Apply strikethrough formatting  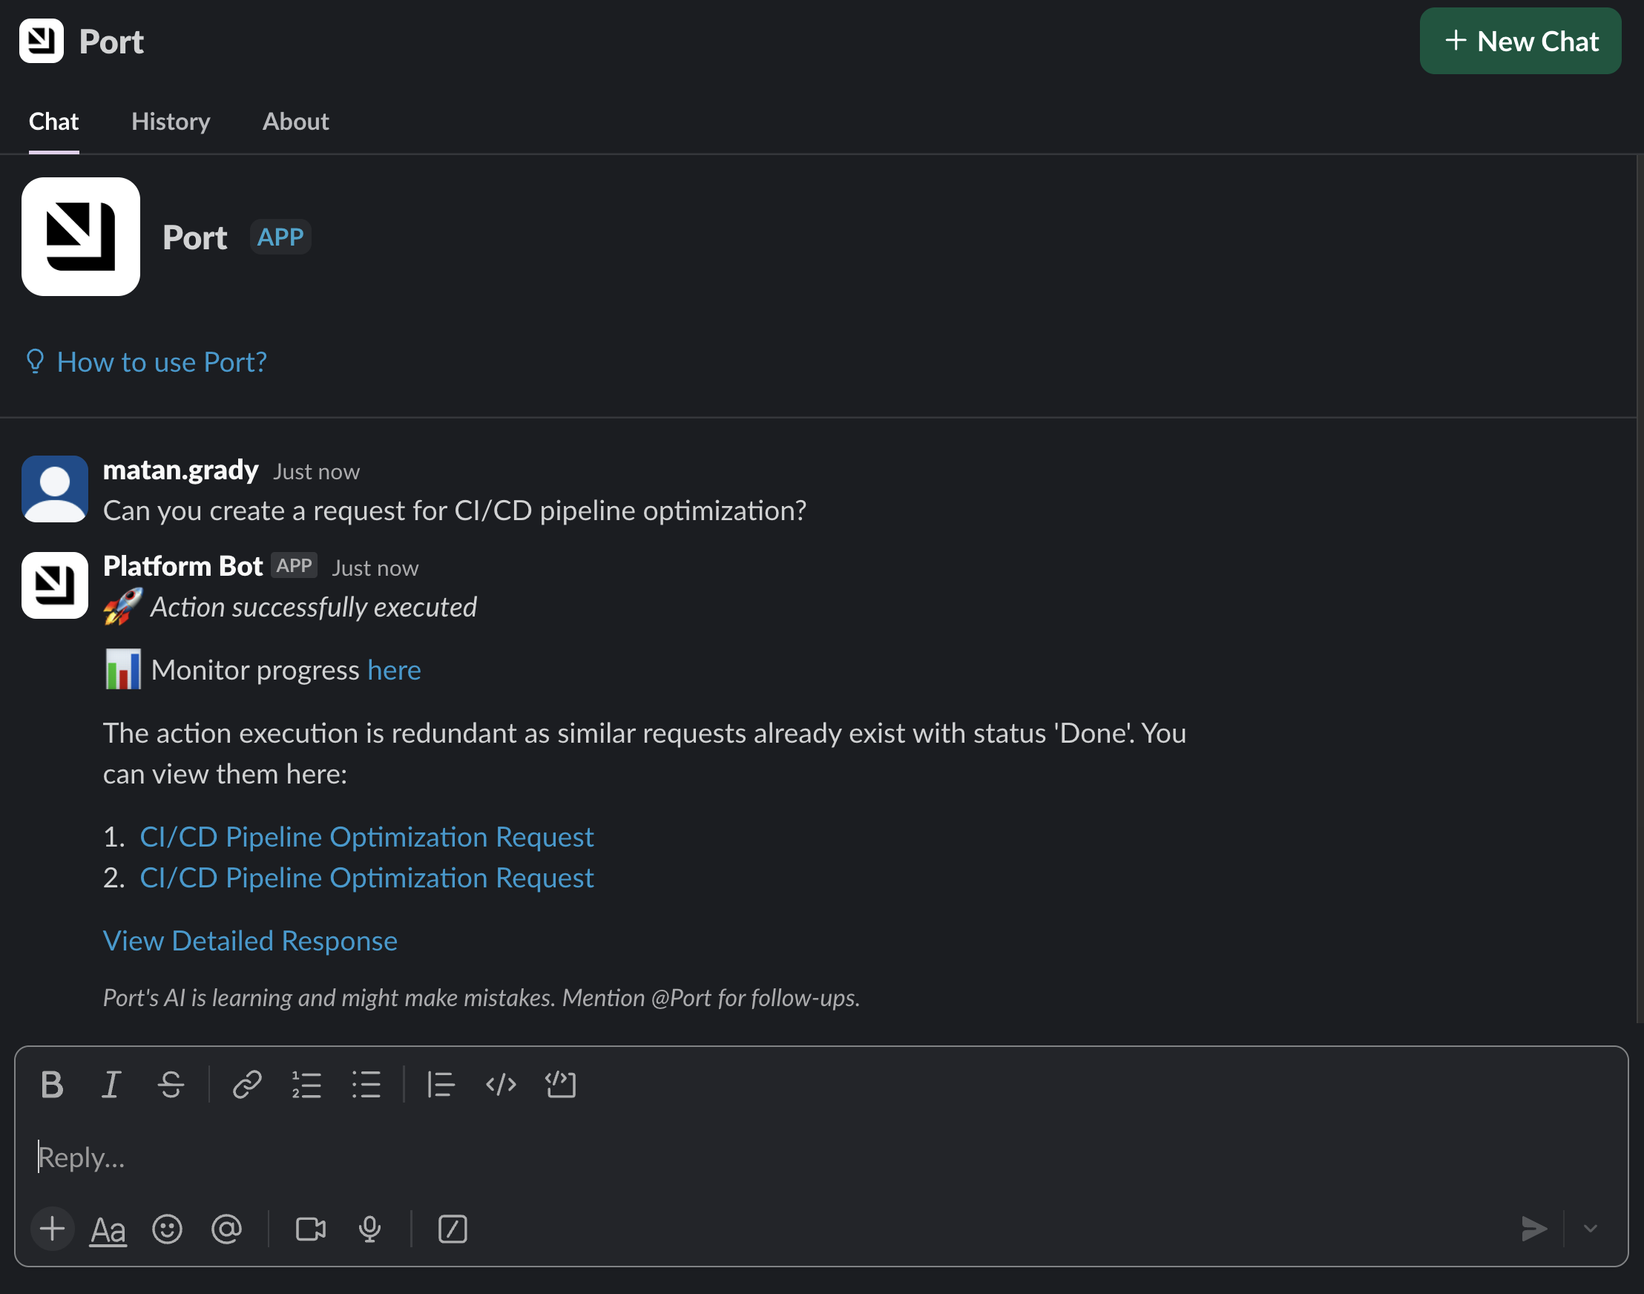click(171, 1085)
